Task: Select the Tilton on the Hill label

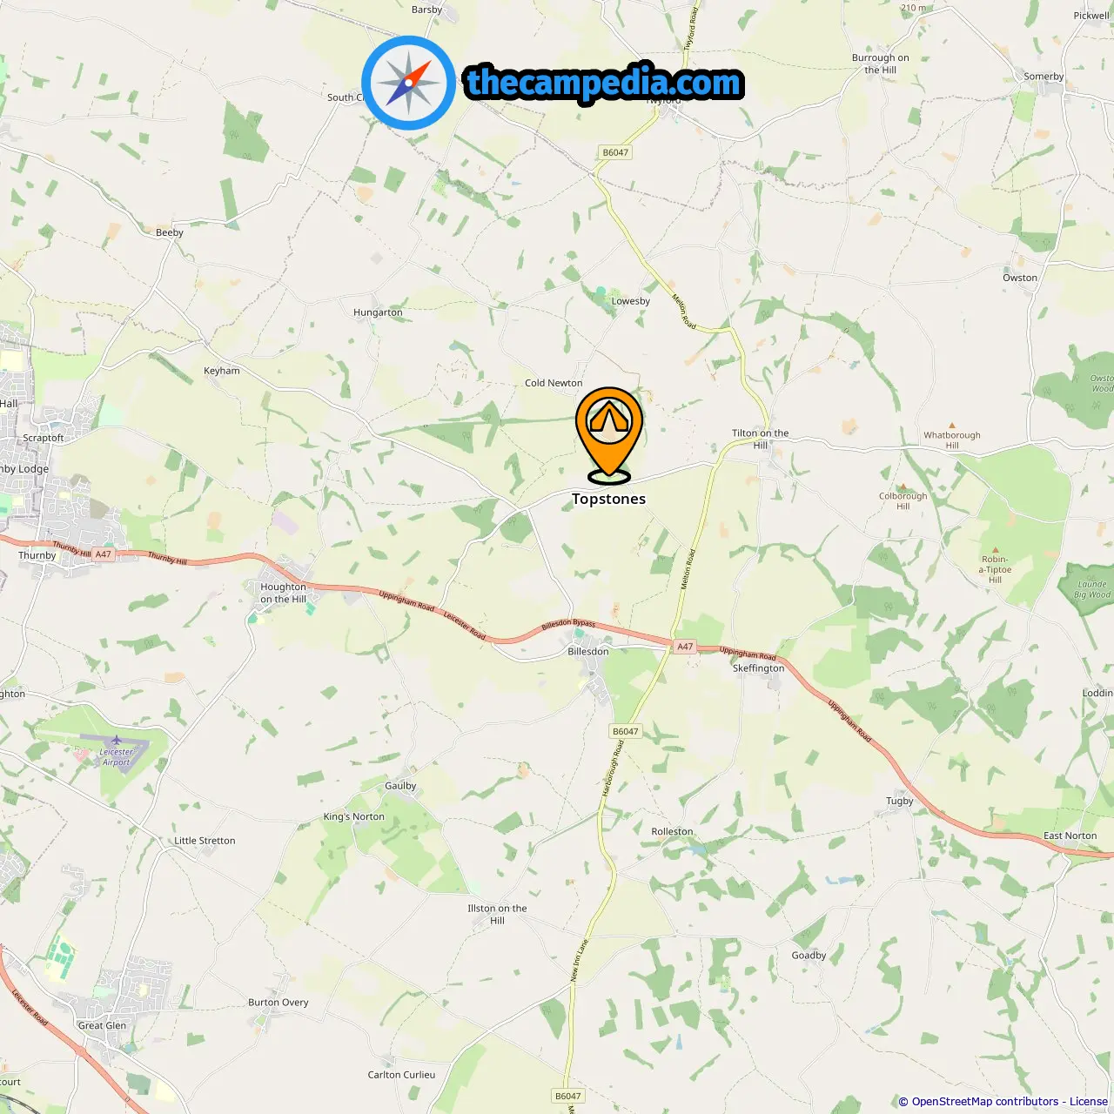Action: pyautogui.click(x=761, y=439)
